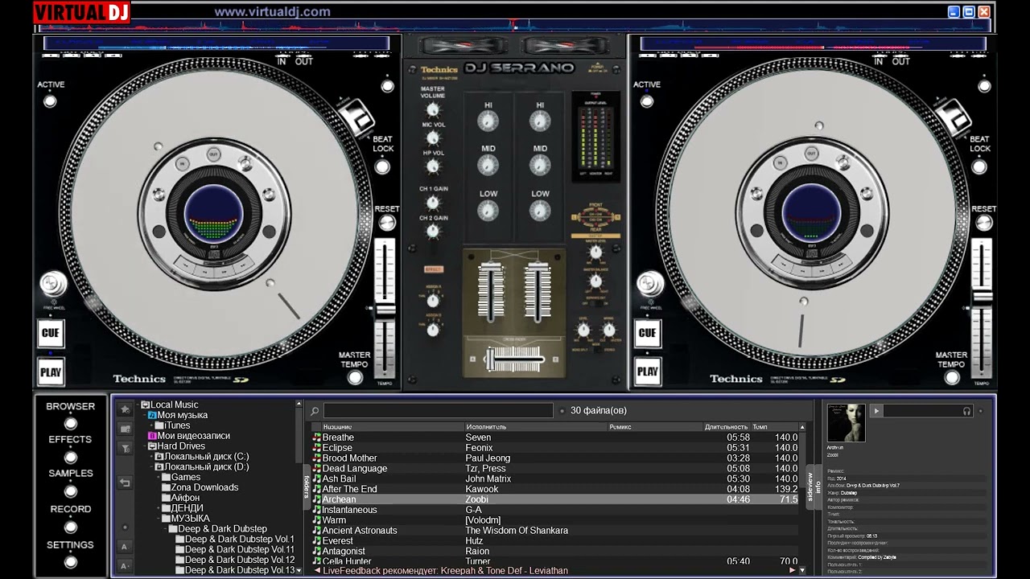Click the HP VOL knob

point(433,166)
